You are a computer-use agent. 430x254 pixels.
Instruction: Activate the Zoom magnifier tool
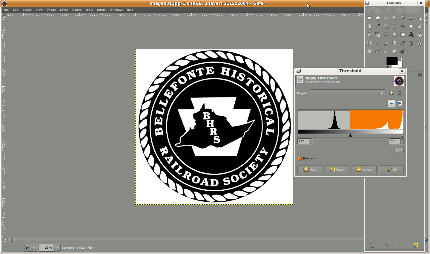[386, 26]
